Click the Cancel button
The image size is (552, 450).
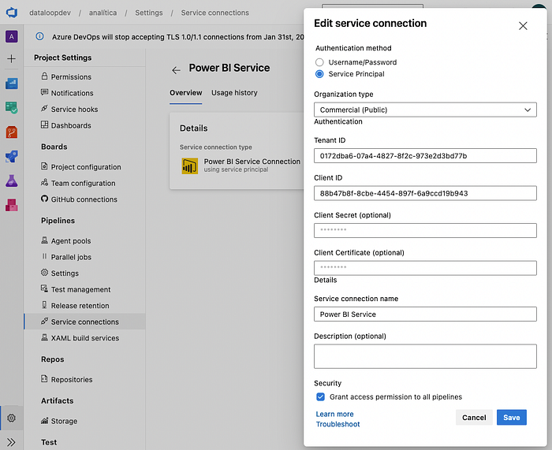coord(474,417)
